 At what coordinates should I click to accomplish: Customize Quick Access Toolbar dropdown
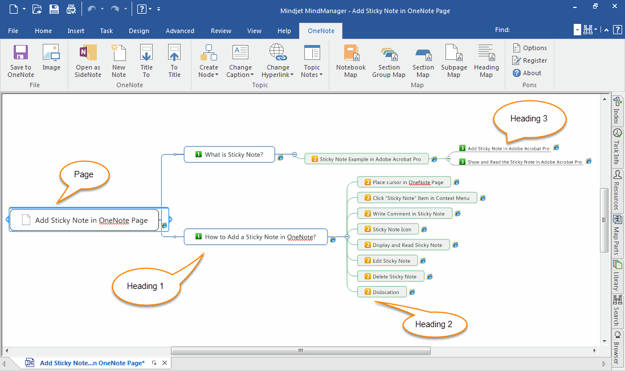[158, 9]
